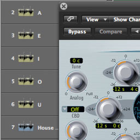The height and width of the screenshot is (140, 140).
Task: Click the audio track icon for track 3 E
Action: (26, 35)
